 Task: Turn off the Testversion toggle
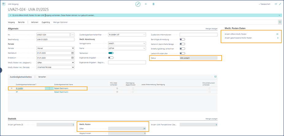tap(111, 53)
